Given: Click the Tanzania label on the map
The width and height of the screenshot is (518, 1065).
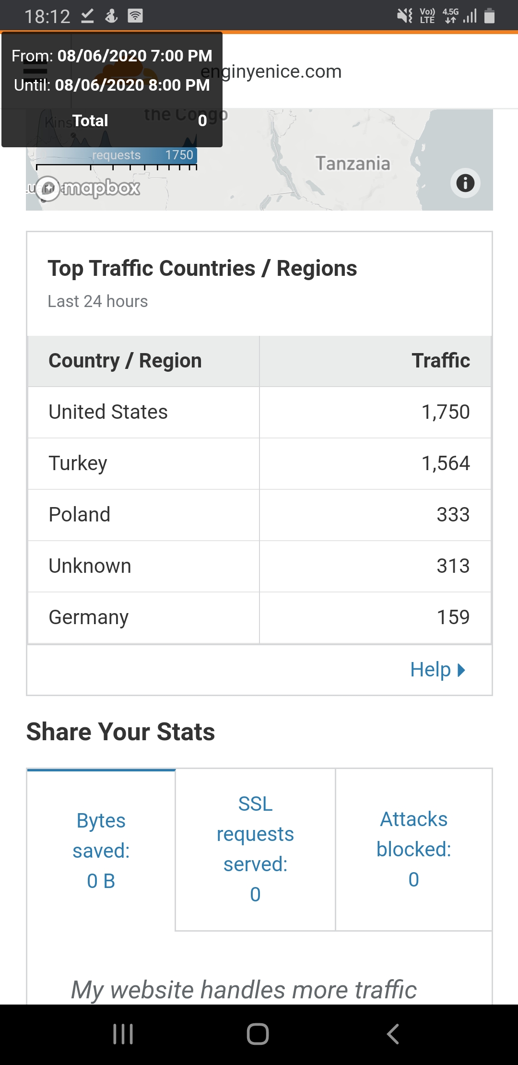Looking at the screenshot, I should (x=353, y=164).
